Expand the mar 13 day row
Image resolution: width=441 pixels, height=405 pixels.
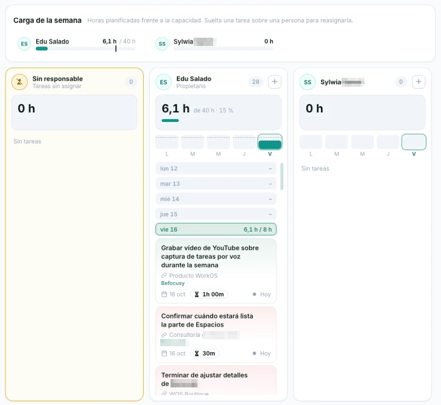pos(216,184)
